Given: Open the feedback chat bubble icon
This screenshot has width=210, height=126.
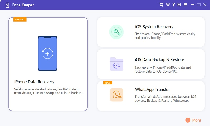Looking at the screenshot, I should coord(179,5).
